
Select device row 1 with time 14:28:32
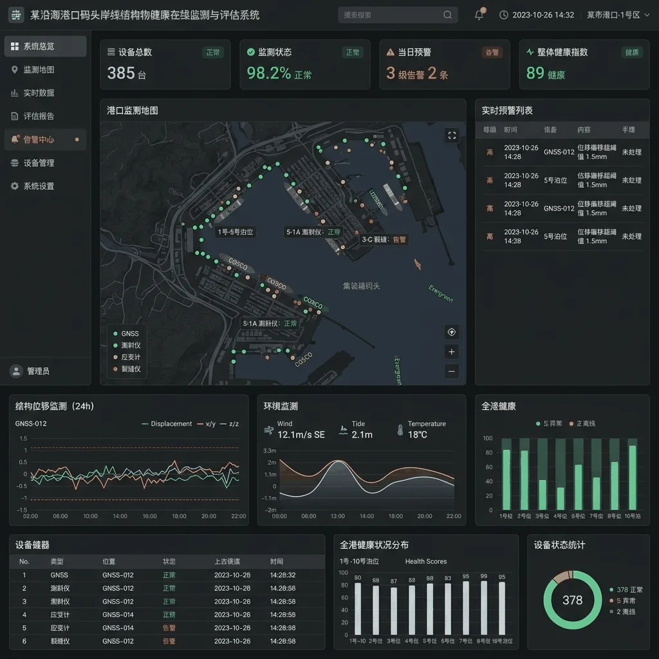pyautogui.click(x=167, y=575)
